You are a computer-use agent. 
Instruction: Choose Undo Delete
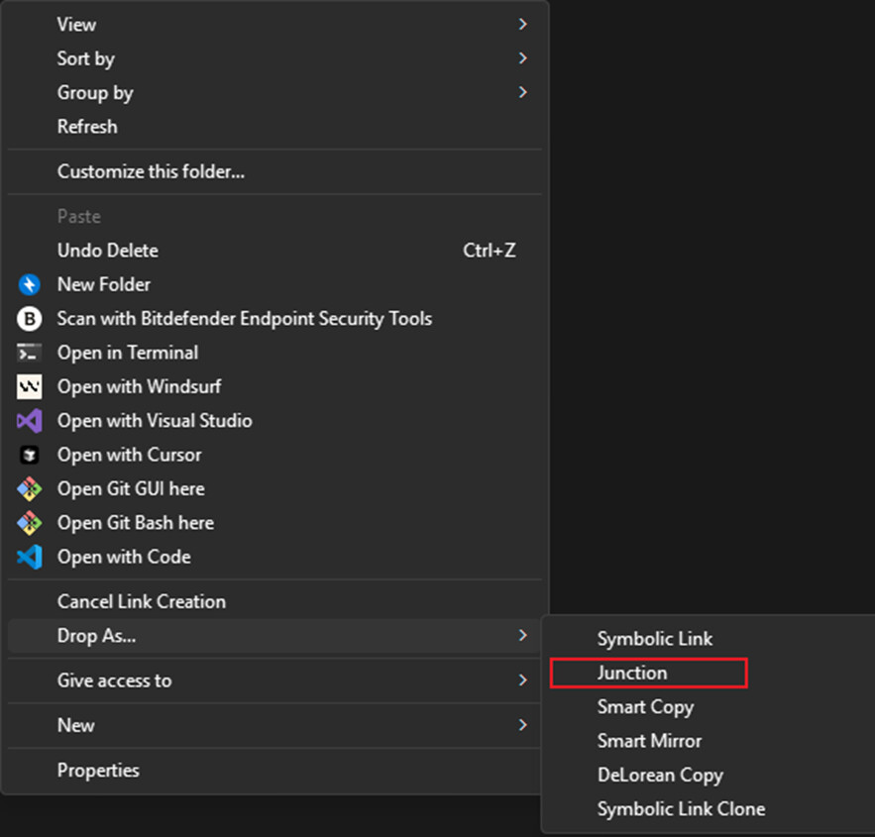[x=274, y=251]
